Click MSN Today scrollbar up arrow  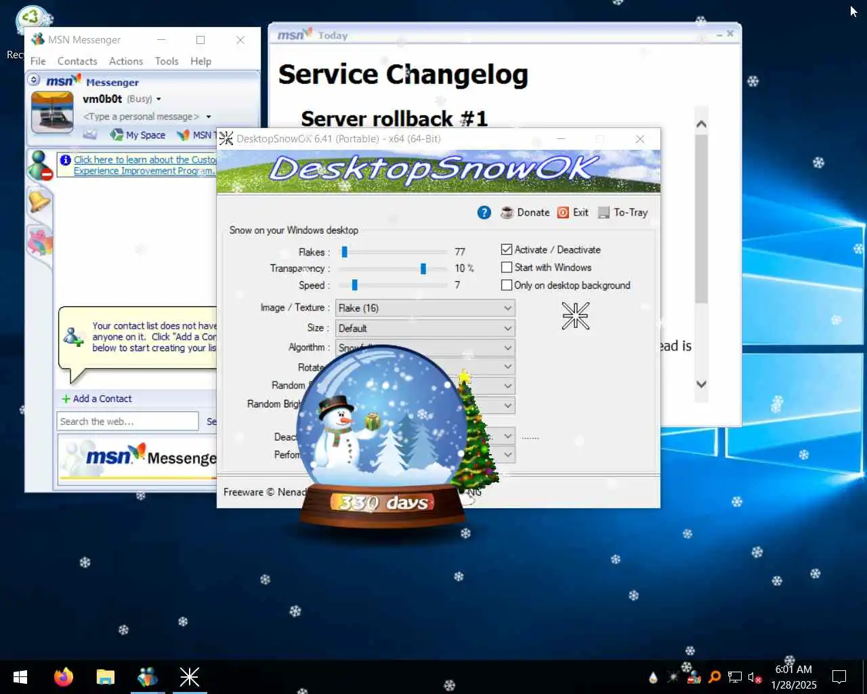coord(702,124)
